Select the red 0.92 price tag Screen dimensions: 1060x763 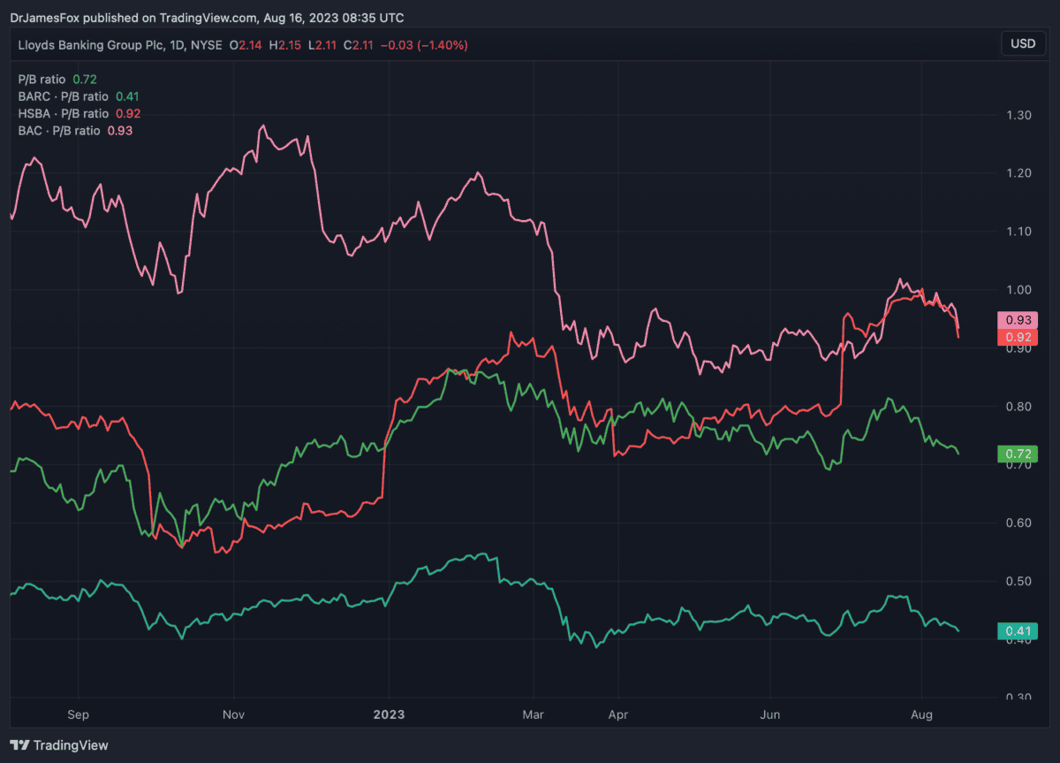coord(1017,337)
